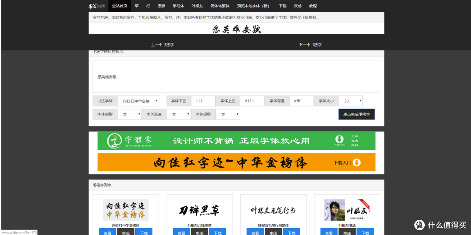Click 生成 under 叶根友毛笔行书简体

click(x=273, y=232)
